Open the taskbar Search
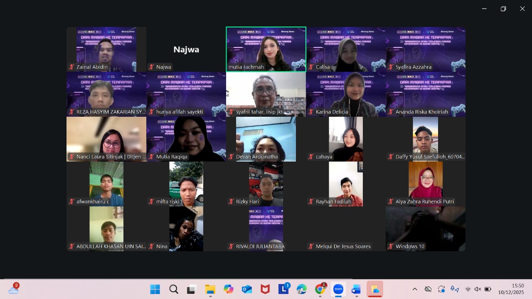The image size is (532, 299). 174,289
